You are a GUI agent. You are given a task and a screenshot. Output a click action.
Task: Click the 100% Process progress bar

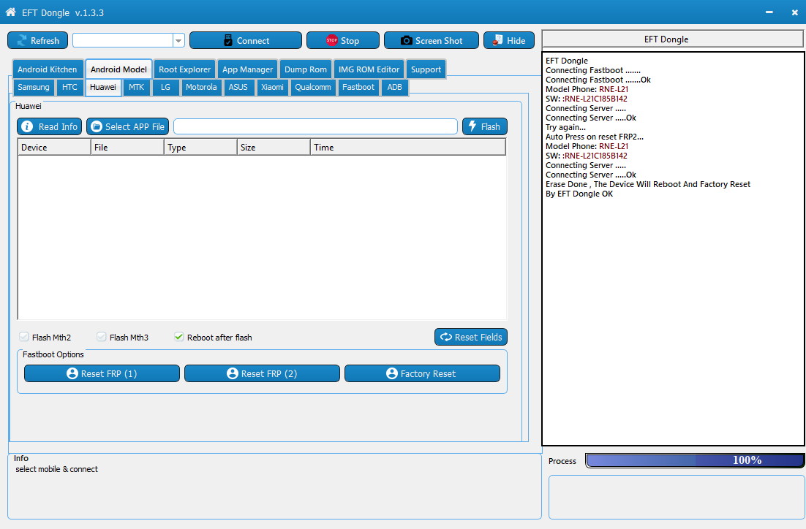pos(695,460)
